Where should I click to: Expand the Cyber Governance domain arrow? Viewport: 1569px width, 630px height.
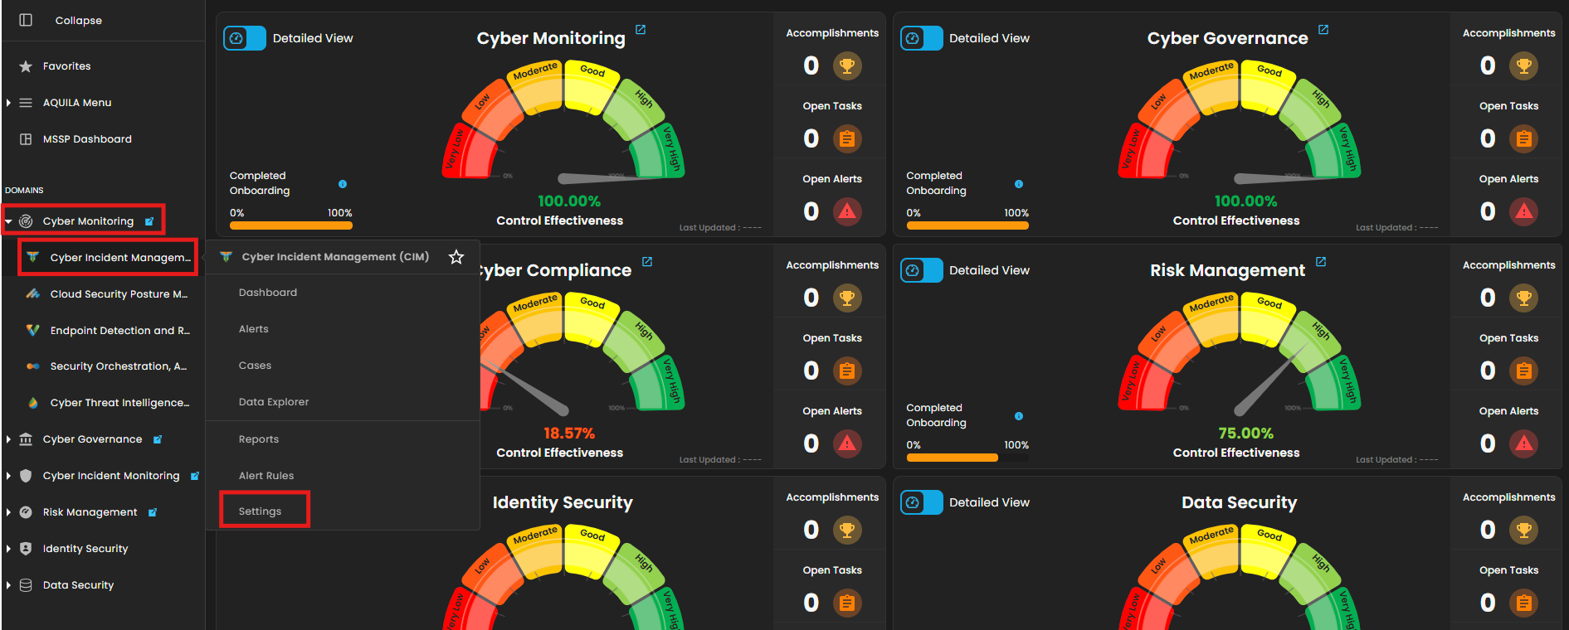pos(8,439)
